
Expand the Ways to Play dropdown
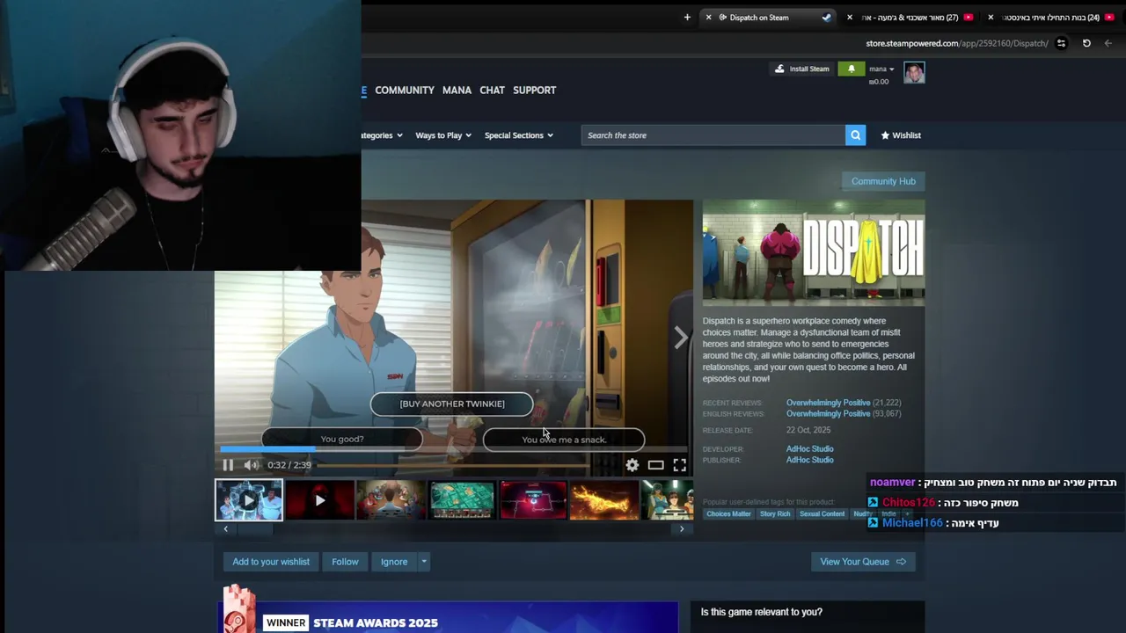tap(443, 135)
